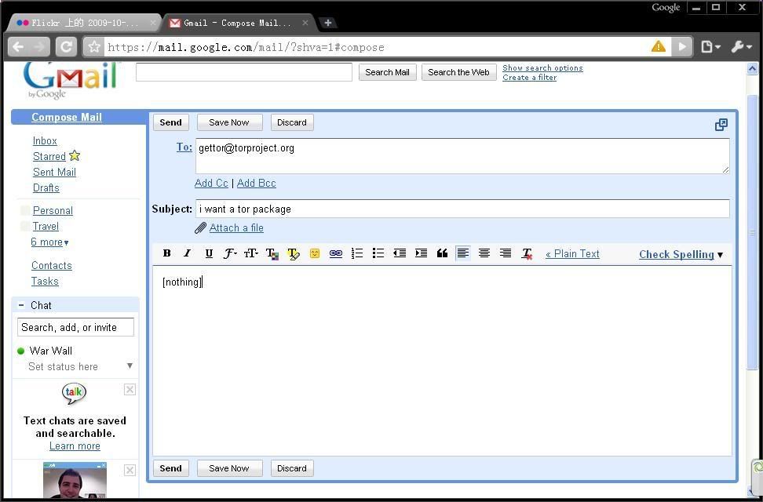Remove formatting from the selected text
This screenshot has width=763, height=502.
coord(527,253)
